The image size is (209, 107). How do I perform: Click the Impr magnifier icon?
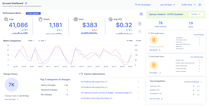6,19
